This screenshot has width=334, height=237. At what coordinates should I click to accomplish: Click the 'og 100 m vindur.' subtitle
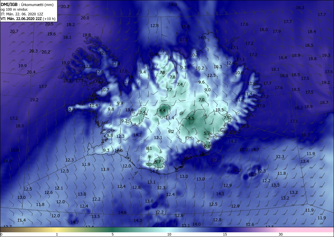(x=14, y=10)
